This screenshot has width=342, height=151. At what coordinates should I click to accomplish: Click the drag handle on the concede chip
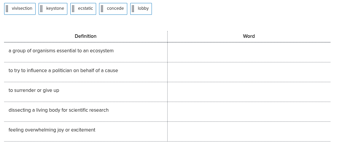(x=102, y=9)
